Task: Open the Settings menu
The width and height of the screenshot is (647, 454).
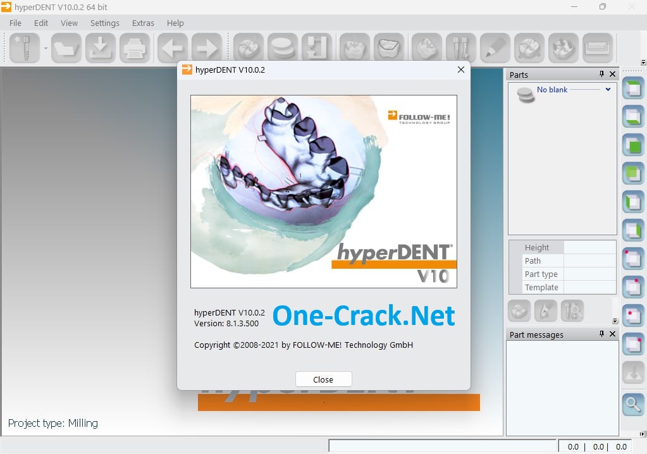Action: point(104,23)
